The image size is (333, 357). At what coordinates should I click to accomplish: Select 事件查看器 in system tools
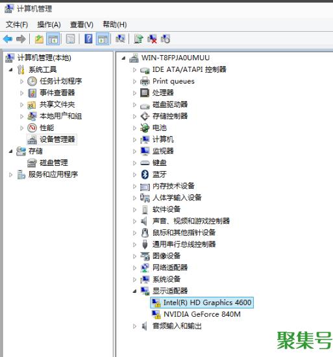tap(57, 93)
